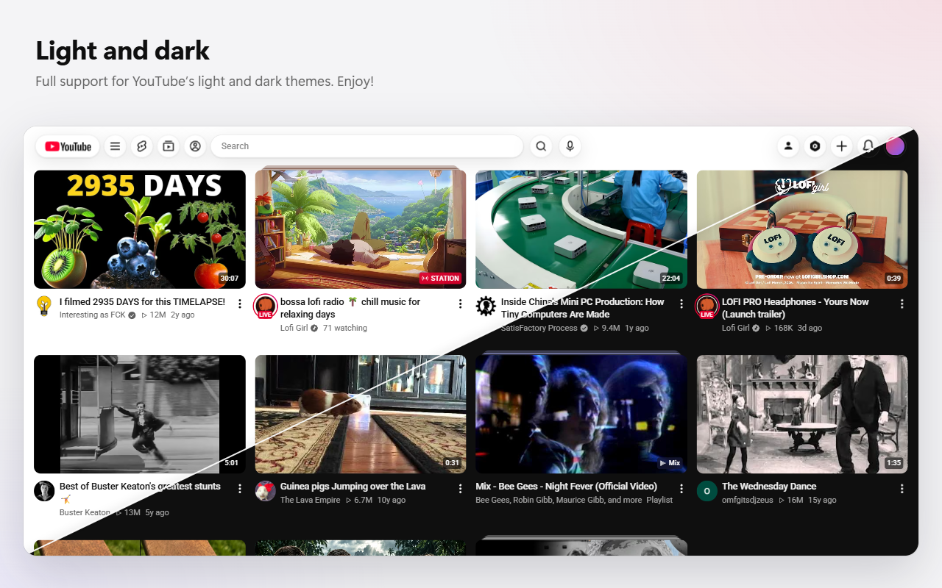
Task: Open options for Mini PC Production video
Action: 681,304
